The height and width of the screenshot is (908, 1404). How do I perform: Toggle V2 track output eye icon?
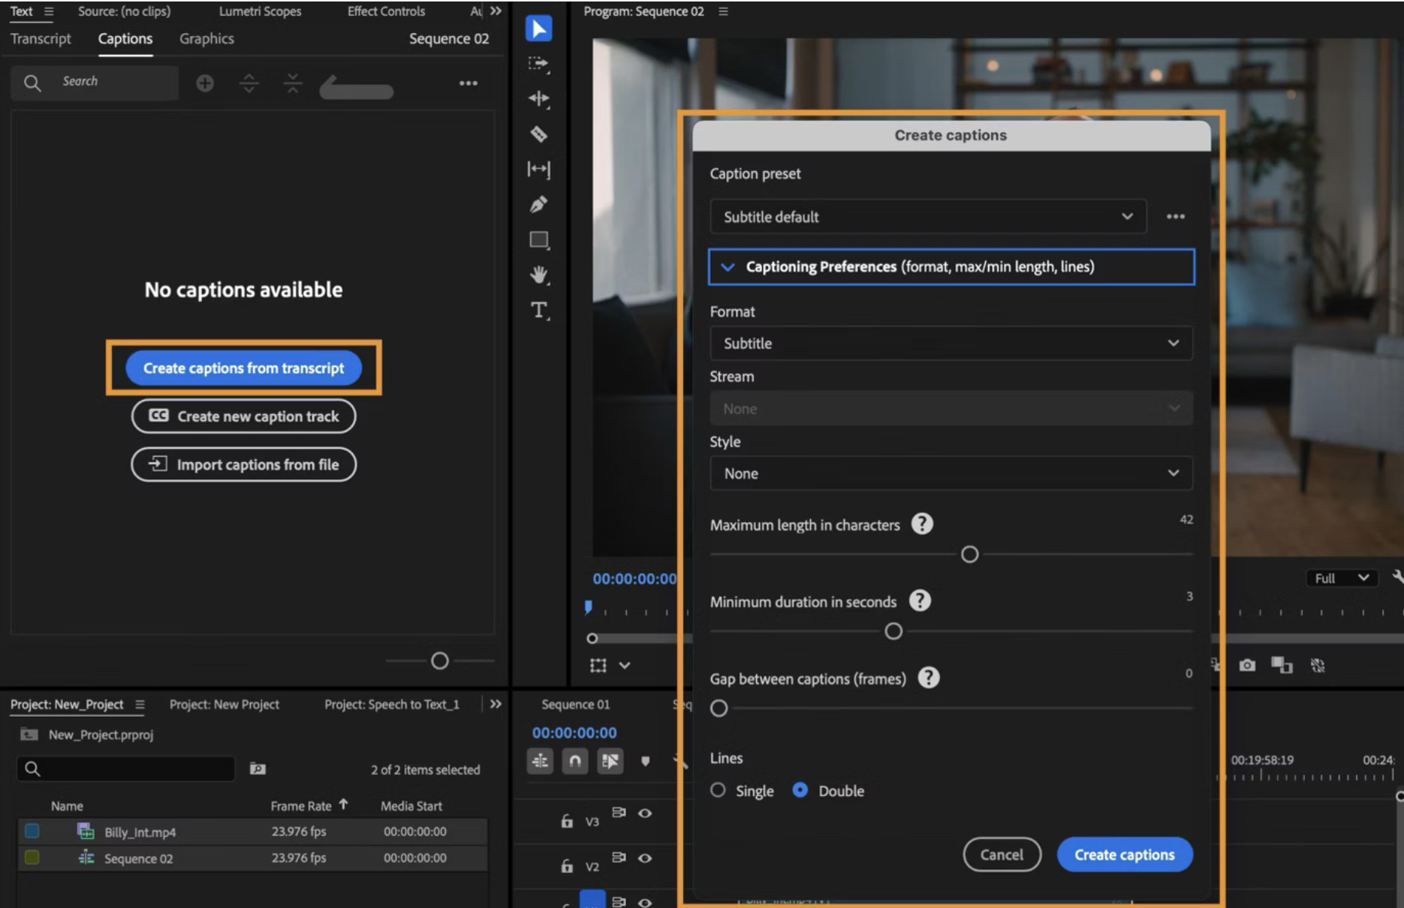point(645,858)
